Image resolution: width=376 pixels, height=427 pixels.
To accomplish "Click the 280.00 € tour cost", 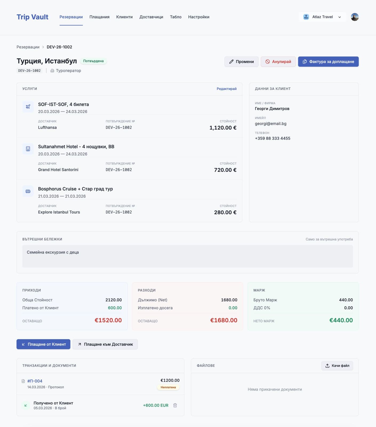I will (x=225, y=212).
